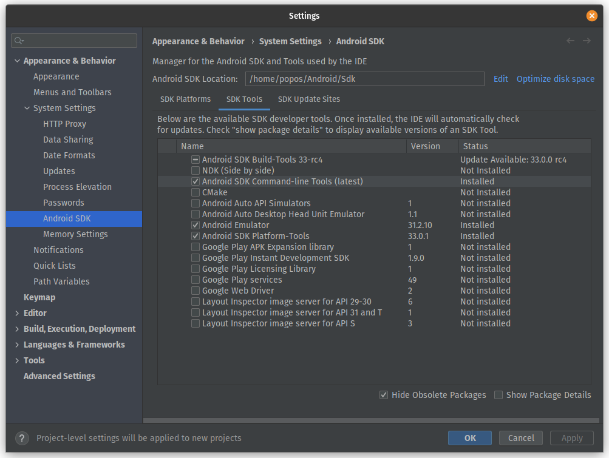Viewport: 609px width, 458px height.
Task: Select Notifications in the sidebar
Action: [58, 250]
